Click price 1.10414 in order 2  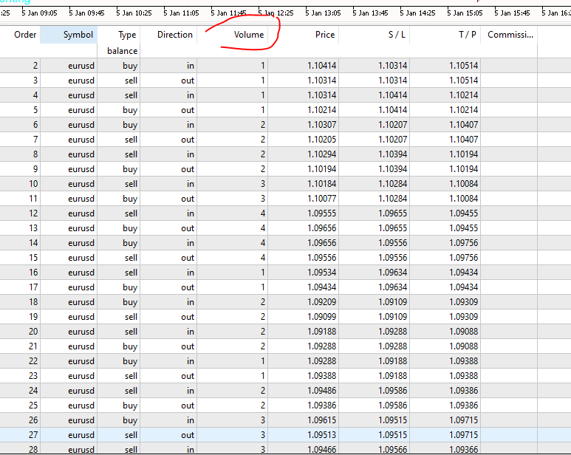pos(322,66)
